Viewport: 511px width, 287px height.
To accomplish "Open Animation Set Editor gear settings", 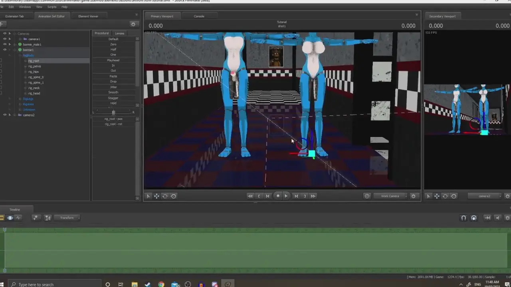I will pyautogui.click(x=133, y=24).
